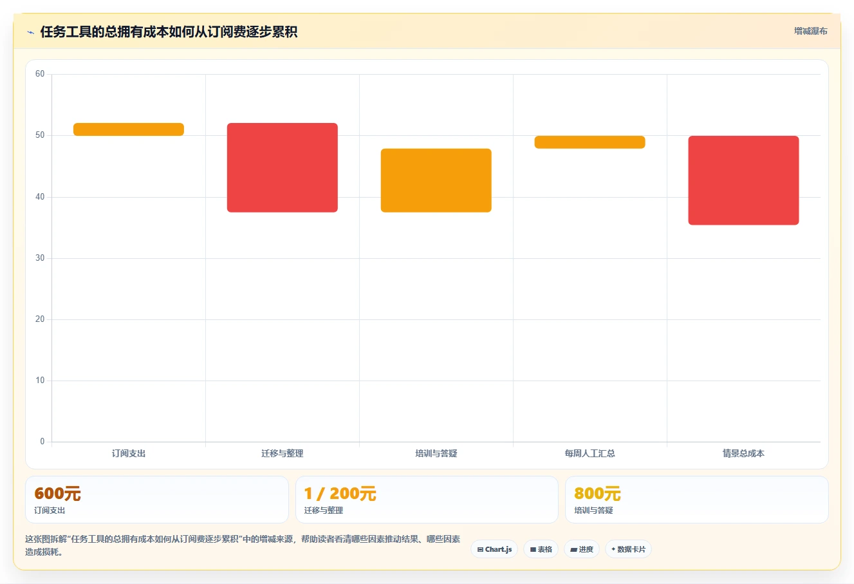Click the 增减瀑布 tag in header
854x584 pixels.
click(x=810, y=31)
